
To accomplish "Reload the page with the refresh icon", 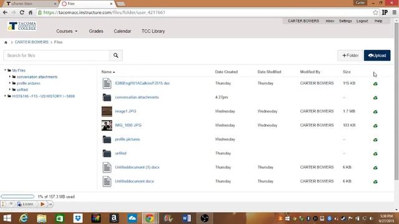I will click(x=22, y=12).
